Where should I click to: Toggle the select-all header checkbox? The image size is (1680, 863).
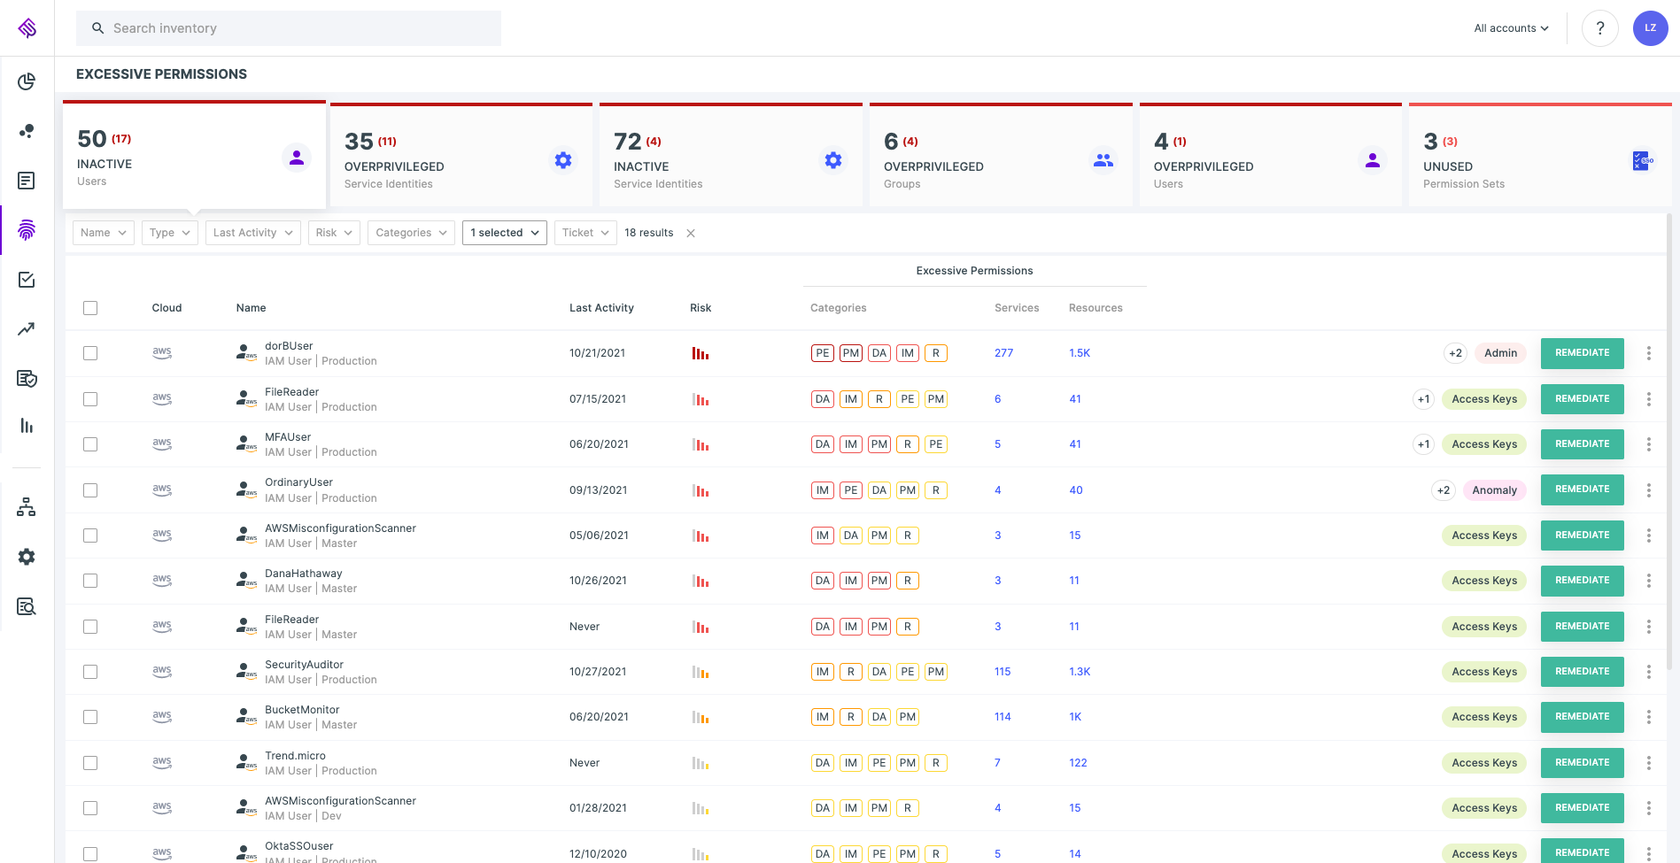(x=90, y=308)
